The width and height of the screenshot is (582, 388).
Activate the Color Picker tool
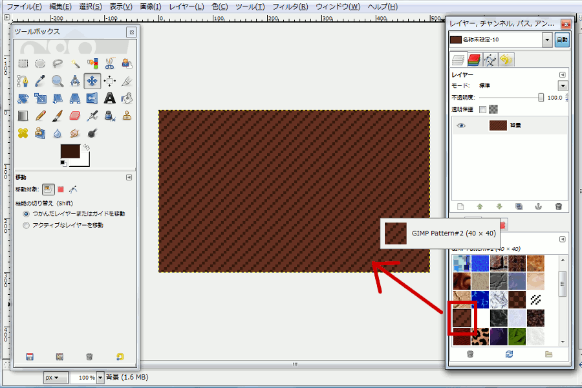pos(38,81)
